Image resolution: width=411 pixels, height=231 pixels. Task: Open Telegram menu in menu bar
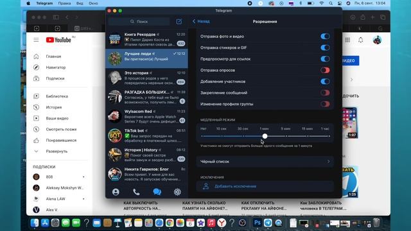tap(44, 3)
